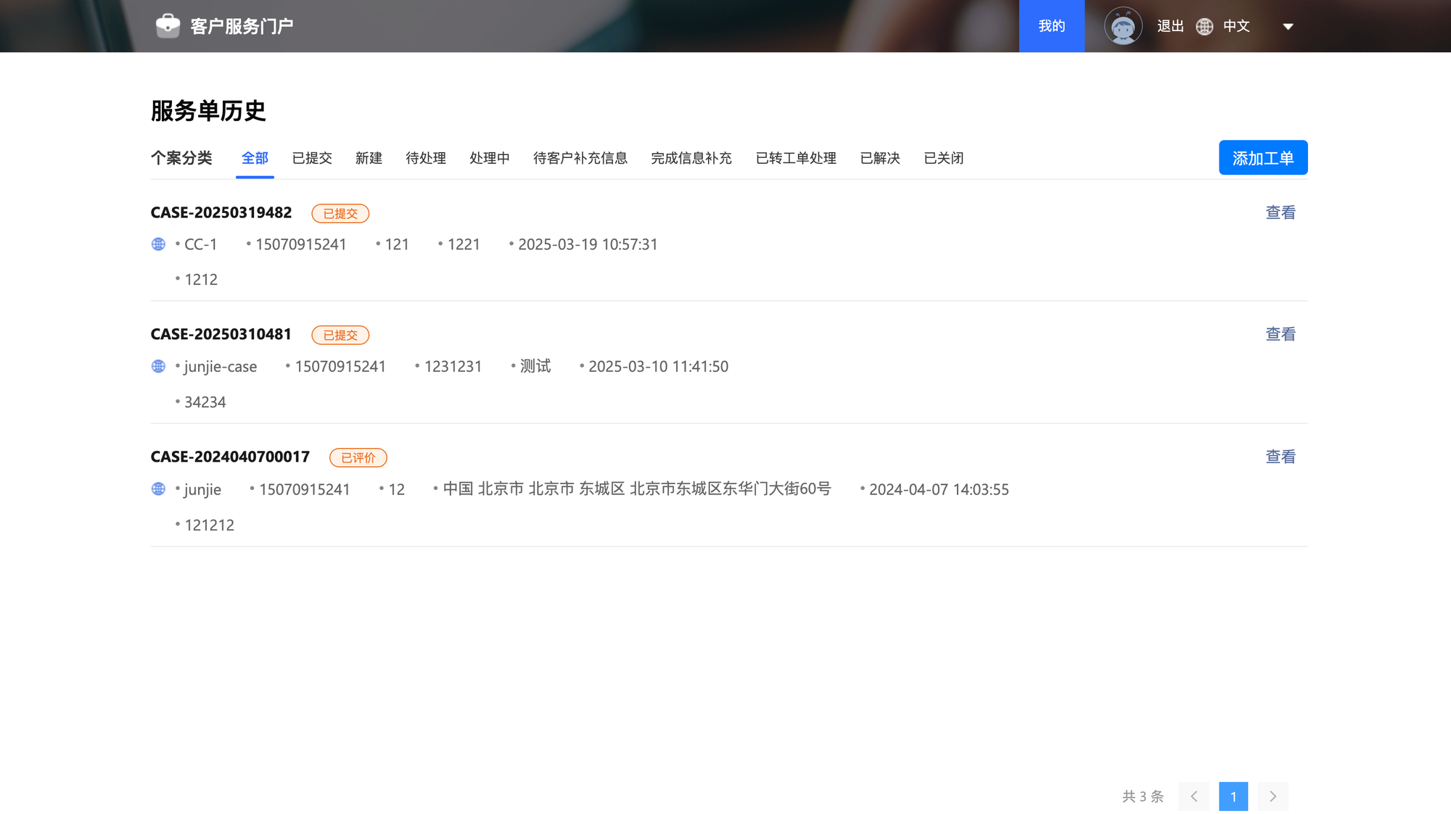Switch to the 已提交 tab

click(312, 158)
